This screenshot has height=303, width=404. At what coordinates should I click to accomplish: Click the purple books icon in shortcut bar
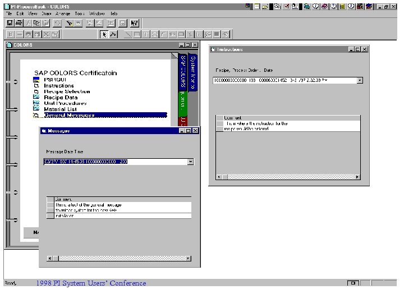(325, 6)
